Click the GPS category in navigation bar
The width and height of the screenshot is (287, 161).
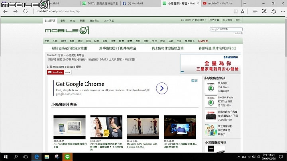coord(63,41)
